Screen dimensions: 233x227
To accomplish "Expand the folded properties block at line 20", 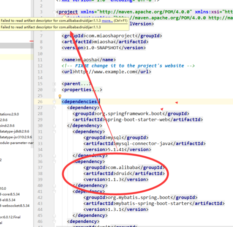I will point(54,90).
